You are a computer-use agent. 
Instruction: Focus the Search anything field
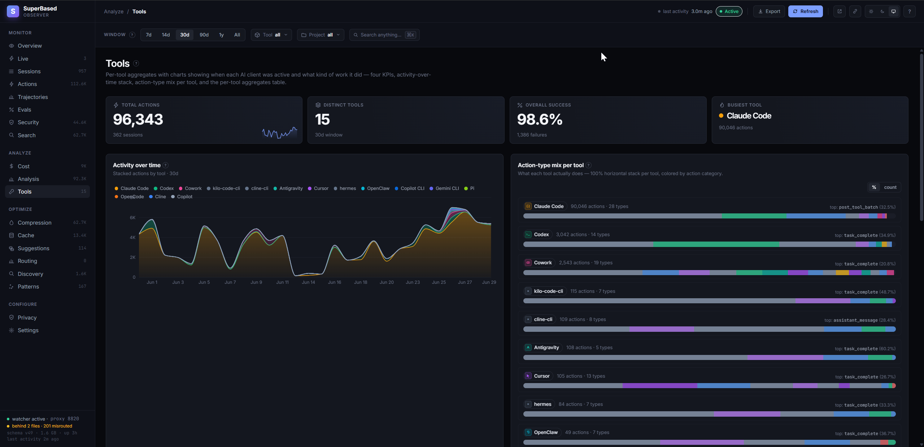point(384,35)
